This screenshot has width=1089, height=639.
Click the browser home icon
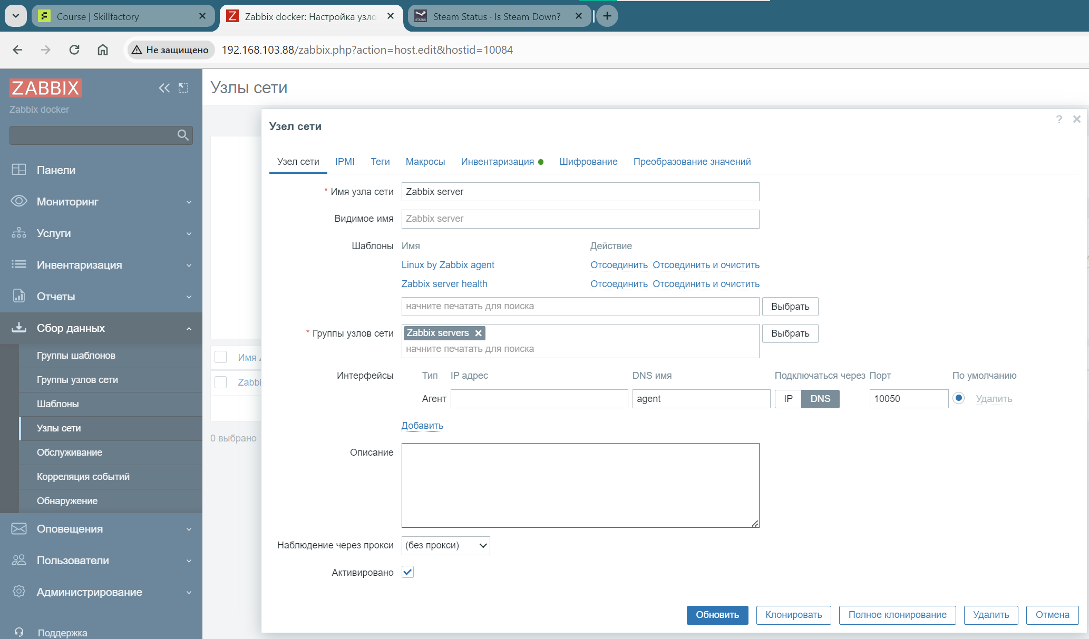click(x=103, y=50)
